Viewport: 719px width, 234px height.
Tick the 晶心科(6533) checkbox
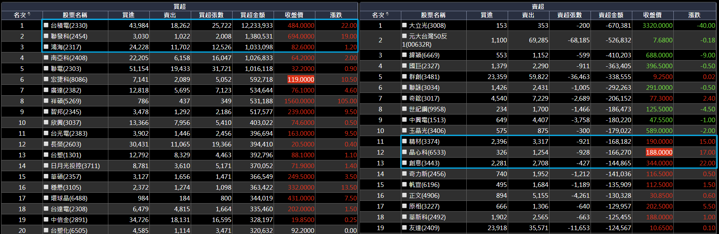[404, 152]
